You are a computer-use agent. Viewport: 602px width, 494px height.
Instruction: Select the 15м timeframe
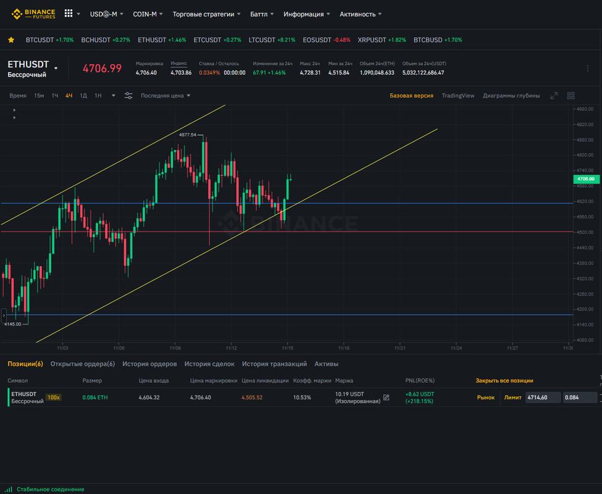(39, 96)
